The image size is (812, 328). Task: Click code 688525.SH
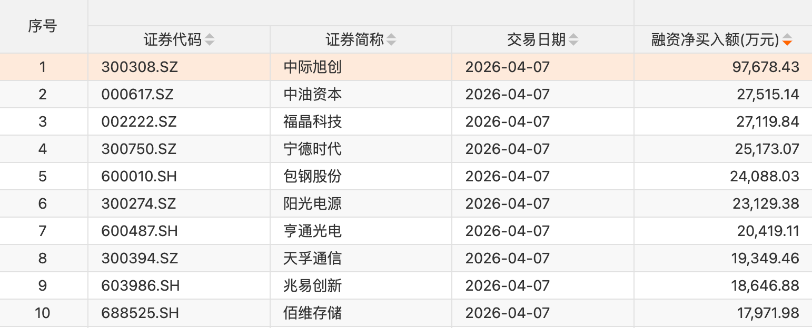click(x=140, y=313)
